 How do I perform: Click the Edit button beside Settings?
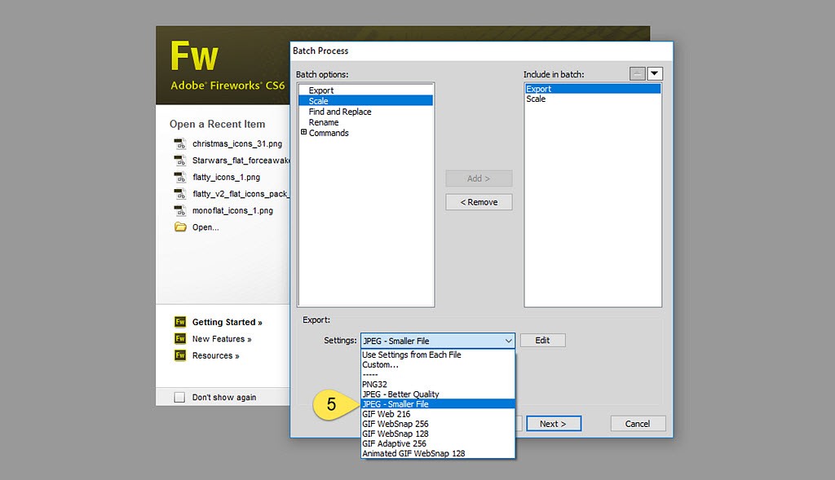coord(542,340)
